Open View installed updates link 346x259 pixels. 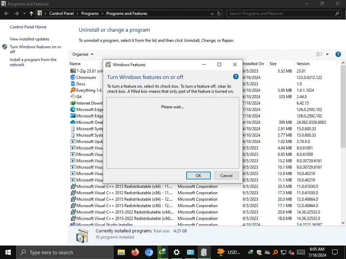[30, 39]
